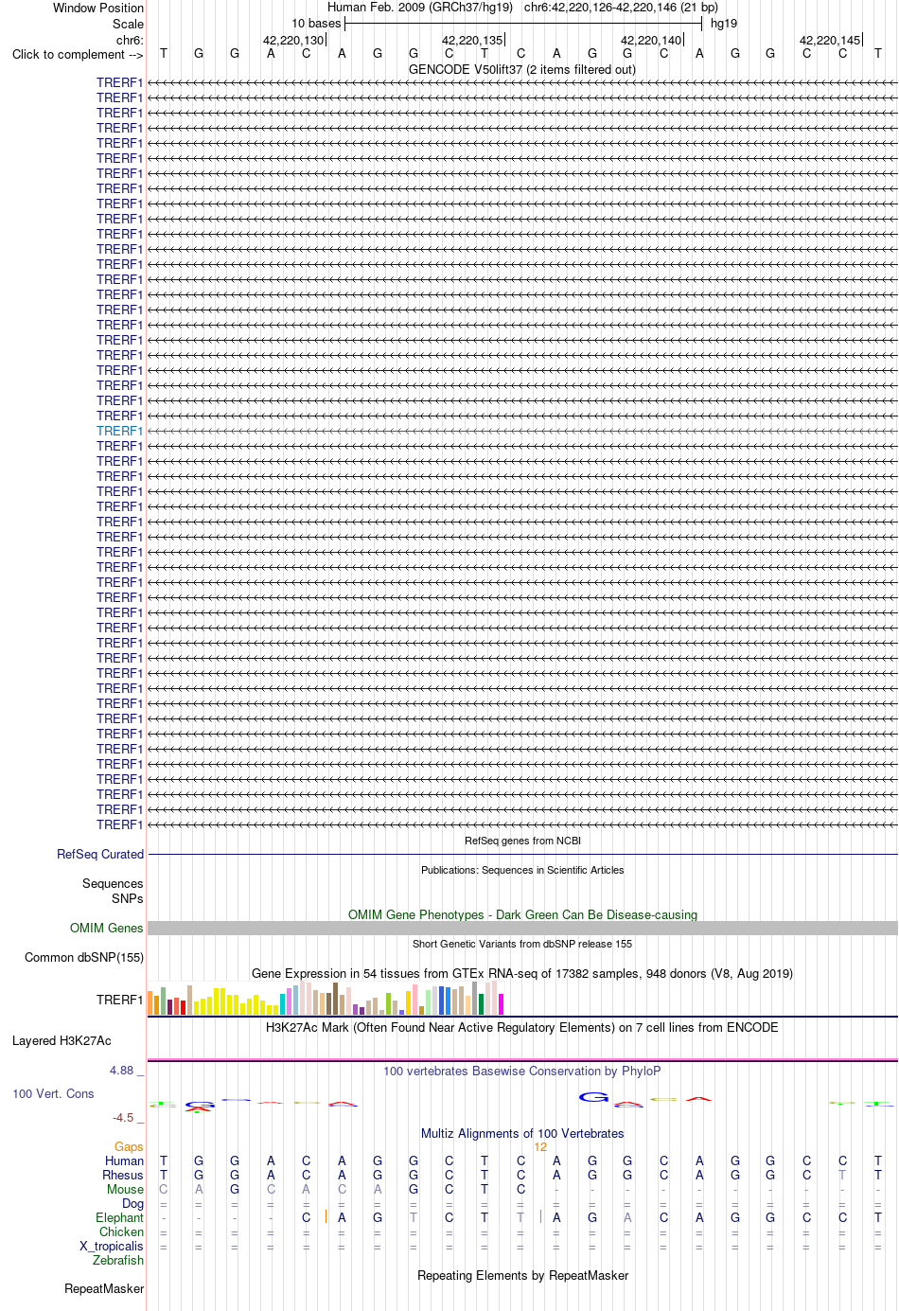Click the Mouse alignment row label
Viewport: 899px width, 1311px height.
click(125, 1189)
